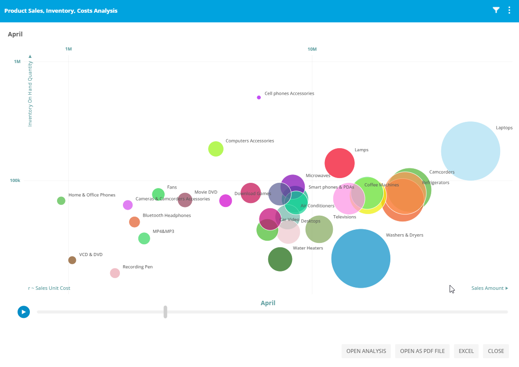Image resolution: width=519 pixels, height=367 pixels.
Task: Click the Sales Unit Cost size label
Action: [50, 288]
